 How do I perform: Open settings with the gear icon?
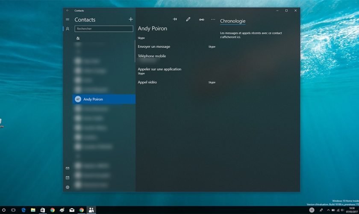68,187
